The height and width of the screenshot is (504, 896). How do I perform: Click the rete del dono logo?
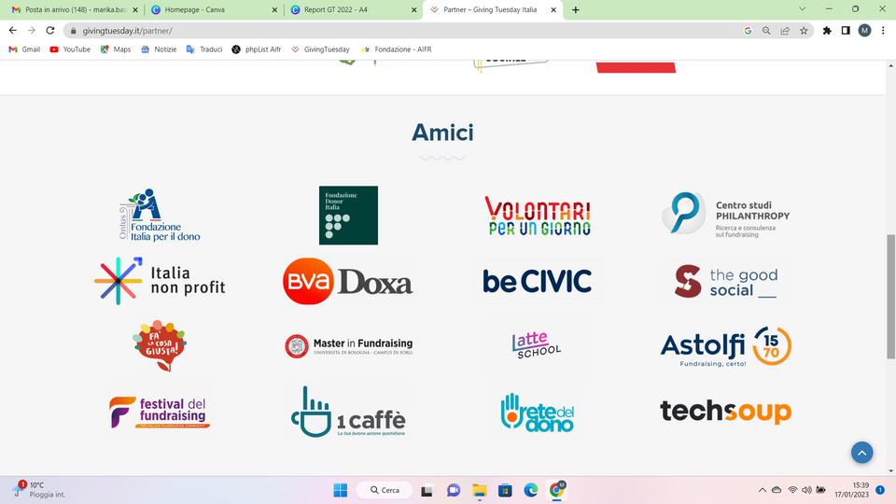[x=538, y=412]
